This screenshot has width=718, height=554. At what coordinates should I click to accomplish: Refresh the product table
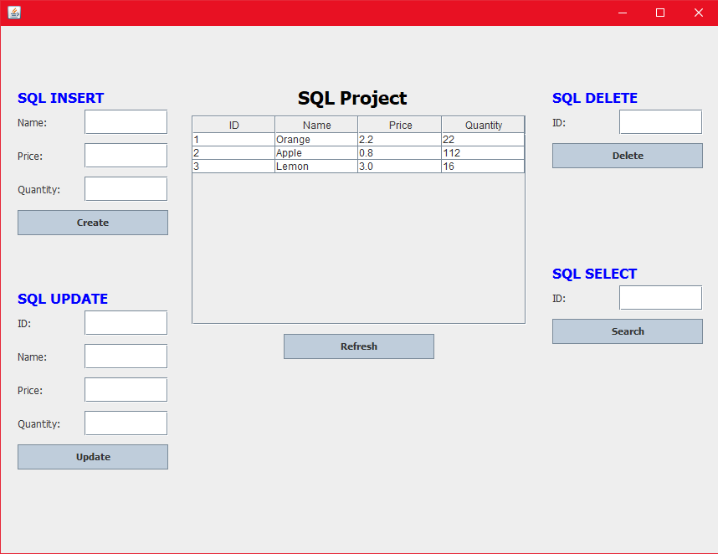[358, 346]
